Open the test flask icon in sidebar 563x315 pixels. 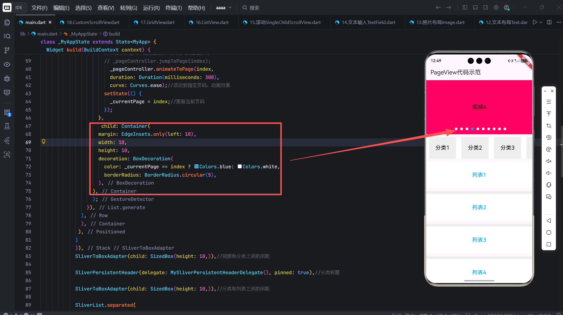(7, 126)
